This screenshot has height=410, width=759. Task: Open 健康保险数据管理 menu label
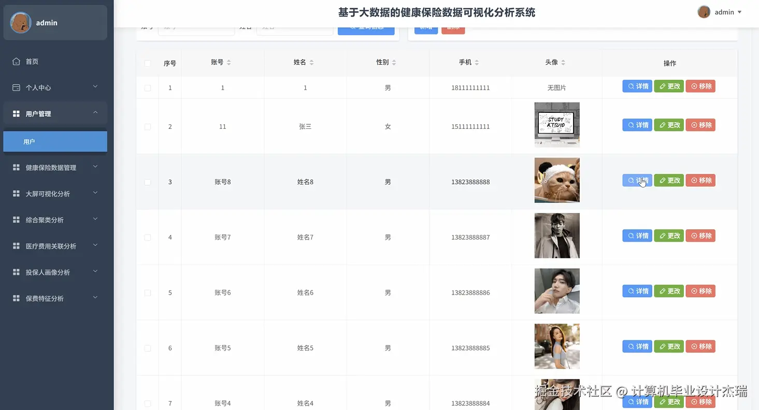tap(51, 168)
